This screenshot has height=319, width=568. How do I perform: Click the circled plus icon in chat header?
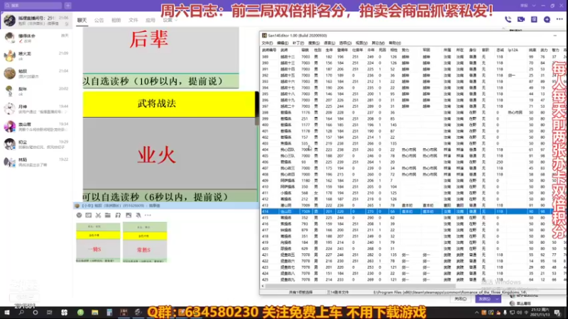[x=547, y=20]
